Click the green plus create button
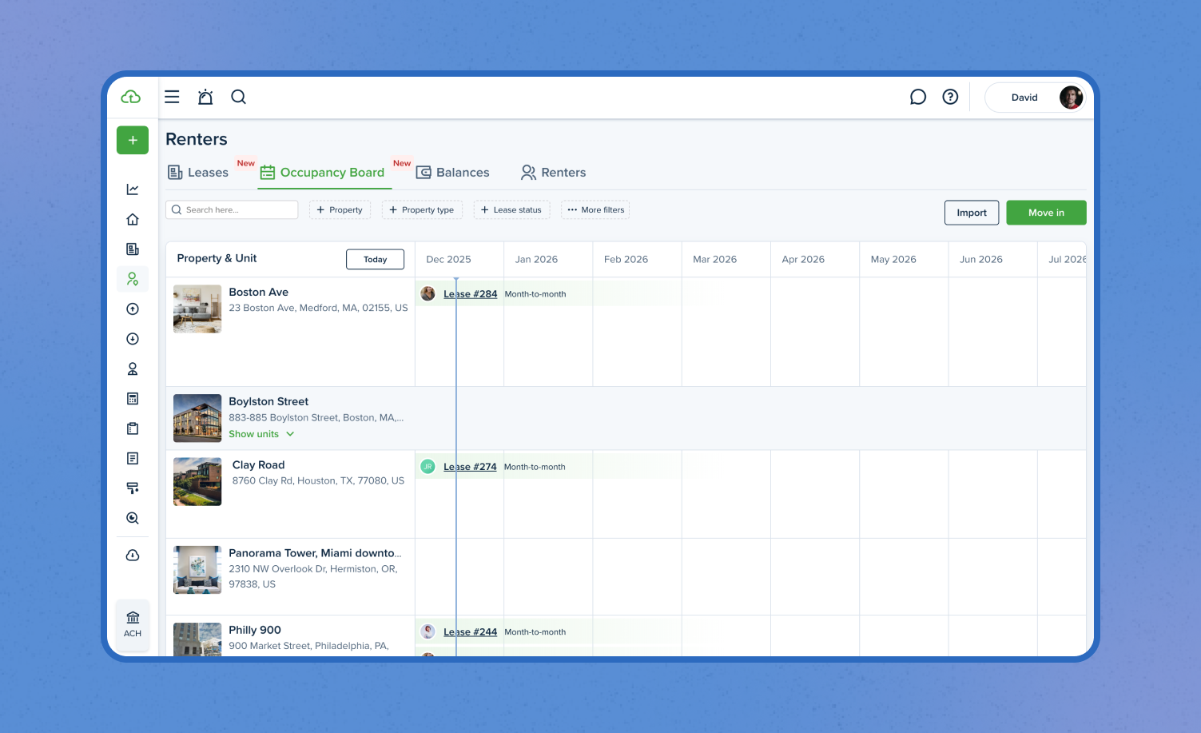1201x733 pixels. tap(133, 140)
